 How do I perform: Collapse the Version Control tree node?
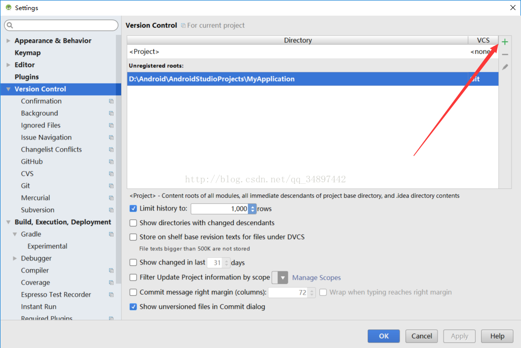[x=9, y=89]
